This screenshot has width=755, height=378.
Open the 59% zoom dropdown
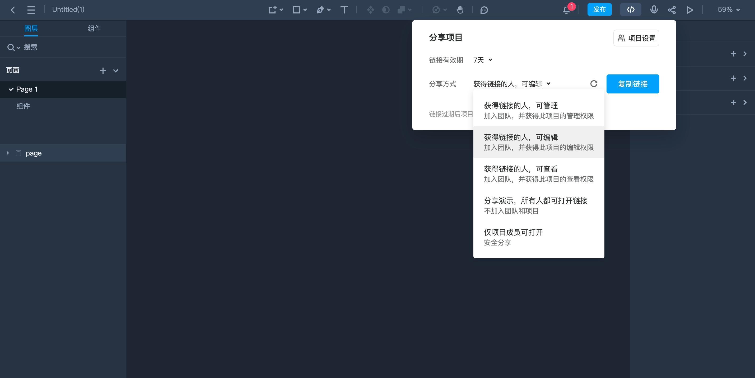pos(729,10)
